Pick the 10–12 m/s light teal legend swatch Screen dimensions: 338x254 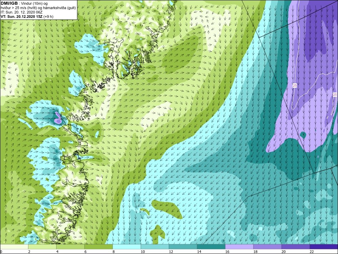[x=155, y=247]
